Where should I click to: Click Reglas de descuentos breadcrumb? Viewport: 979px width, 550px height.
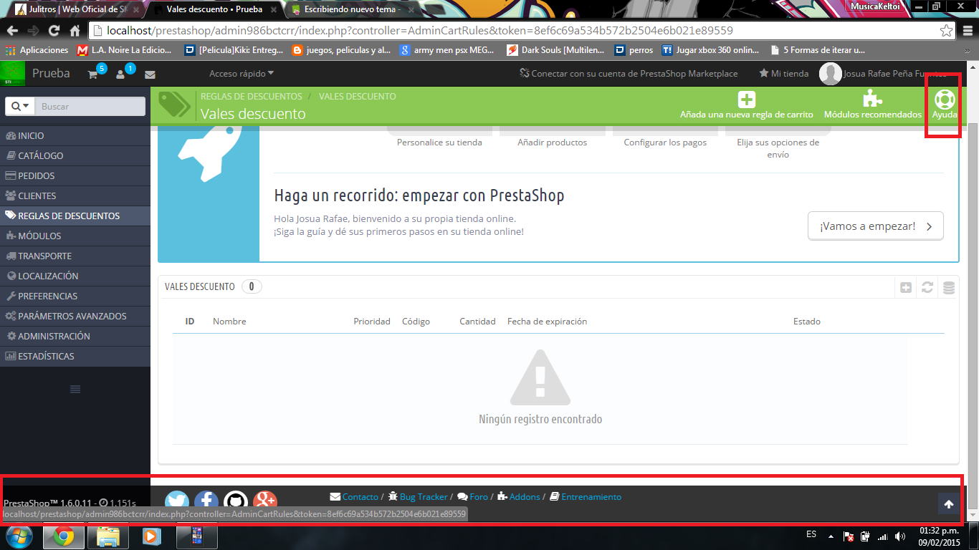251,96
